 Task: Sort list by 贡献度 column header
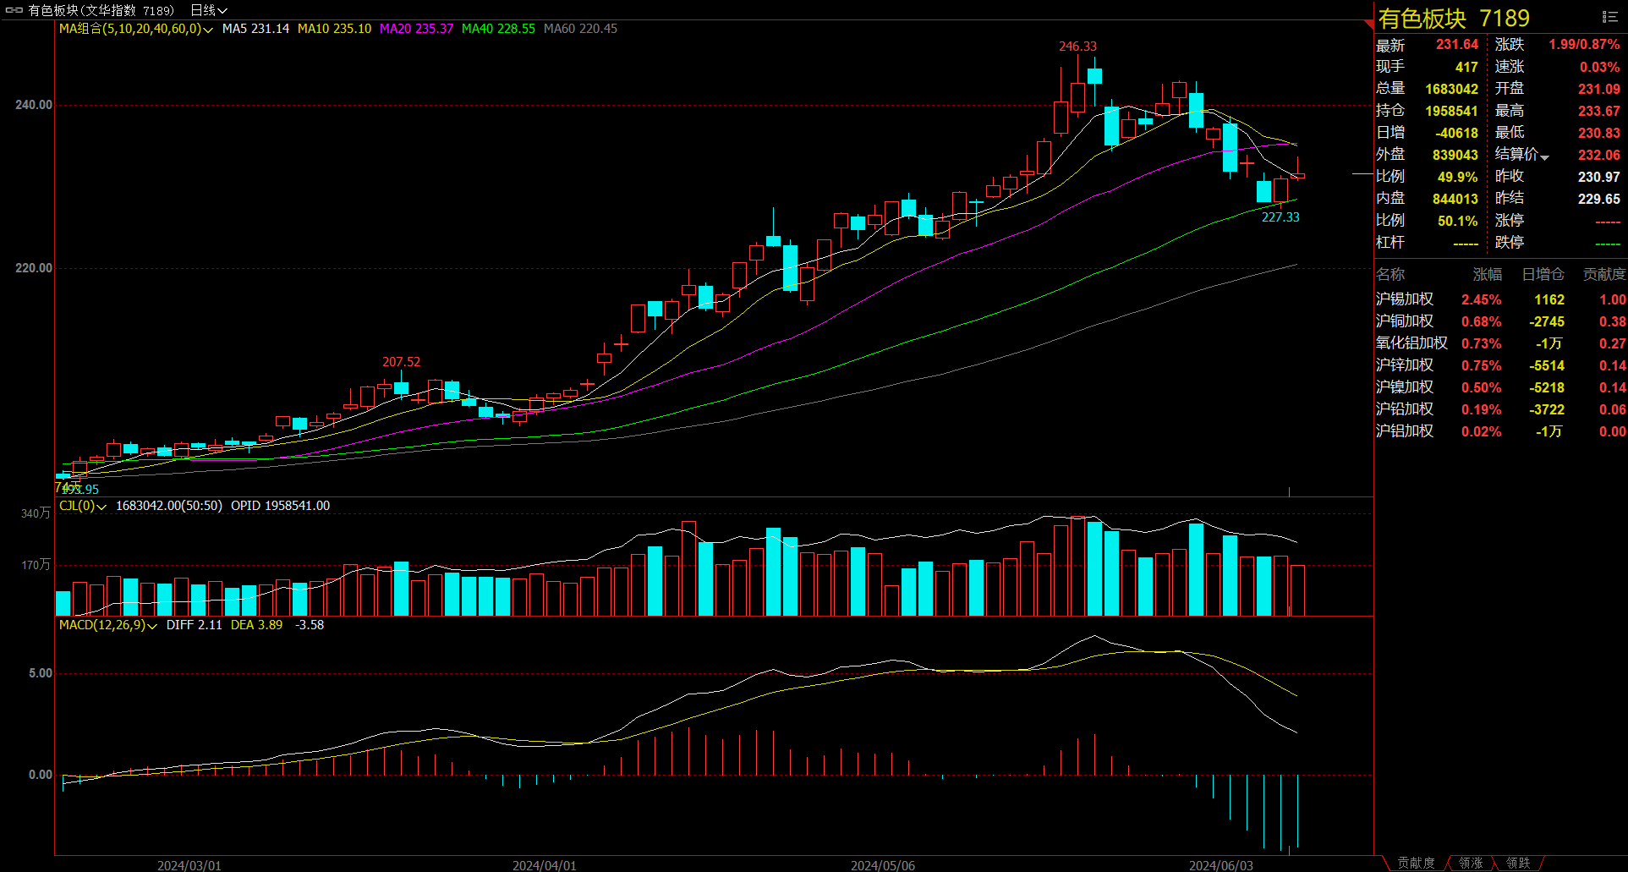(x=1603, y=274)
